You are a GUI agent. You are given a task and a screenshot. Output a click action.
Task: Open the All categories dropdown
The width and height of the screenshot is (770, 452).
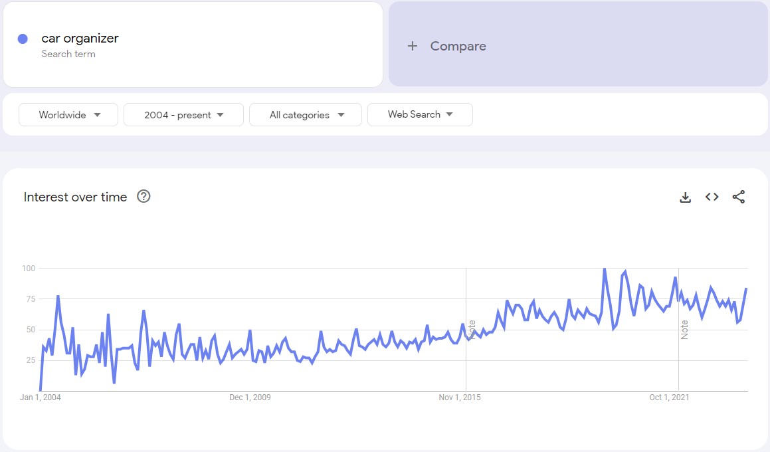tap(306, 114)
